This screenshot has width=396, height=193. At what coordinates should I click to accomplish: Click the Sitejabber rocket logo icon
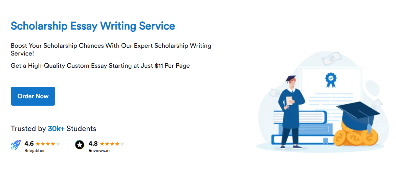tap(16, 145)
